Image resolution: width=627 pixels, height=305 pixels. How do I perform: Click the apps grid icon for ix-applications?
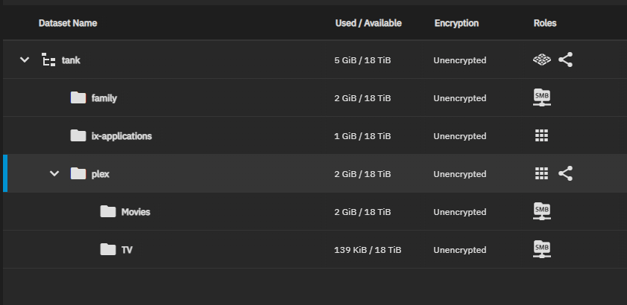(541, 135)
